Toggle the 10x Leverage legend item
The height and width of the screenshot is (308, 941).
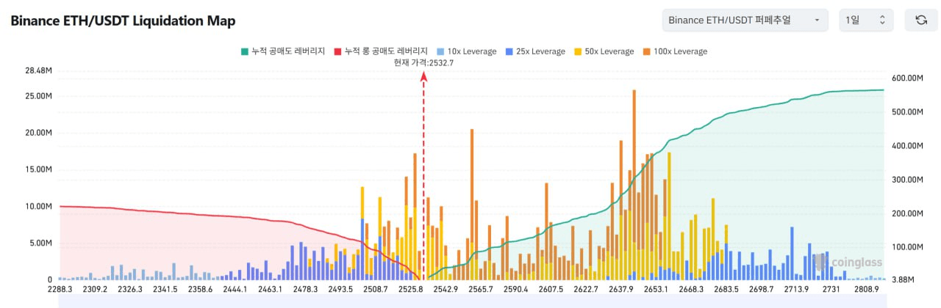466,51
